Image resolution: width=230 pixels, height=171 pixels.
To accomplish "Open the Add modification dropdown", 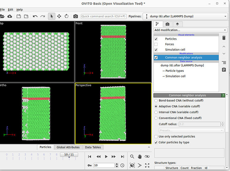I will tap(191, 30).
